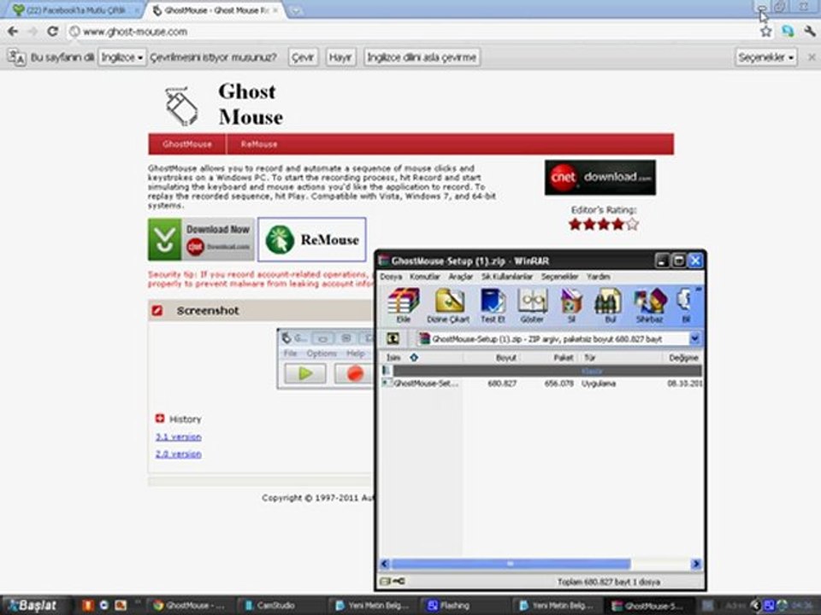The width and height of the screenshot is (821, 615).
Task: Click the Editor's Rating stars
Action: pos(604,225)
